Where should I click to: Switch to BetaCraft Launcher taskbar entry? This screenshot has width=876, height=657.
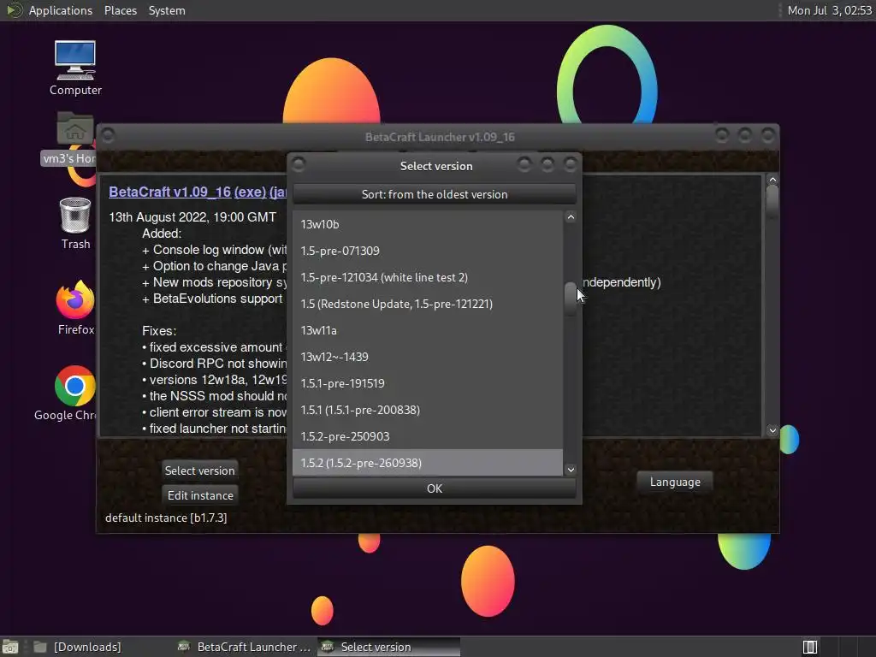click(244, 647)
